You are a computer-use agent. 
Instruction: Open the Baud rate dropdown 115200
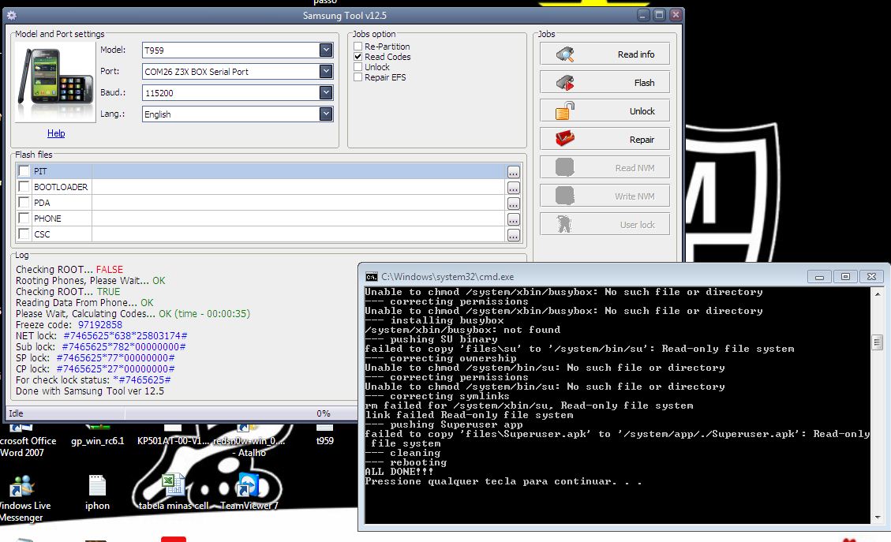point(326,92)
